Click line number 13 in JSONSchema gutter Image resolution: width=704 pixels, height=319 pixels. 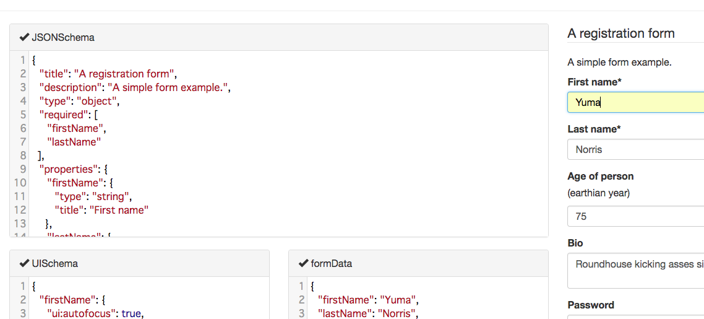[20, 223]
